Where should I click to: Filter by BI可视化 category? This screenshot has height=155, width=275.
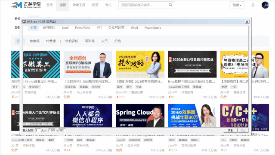(49, 27)
